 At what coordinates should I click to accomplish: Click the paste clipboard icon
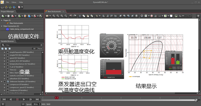tap(88, 16)
